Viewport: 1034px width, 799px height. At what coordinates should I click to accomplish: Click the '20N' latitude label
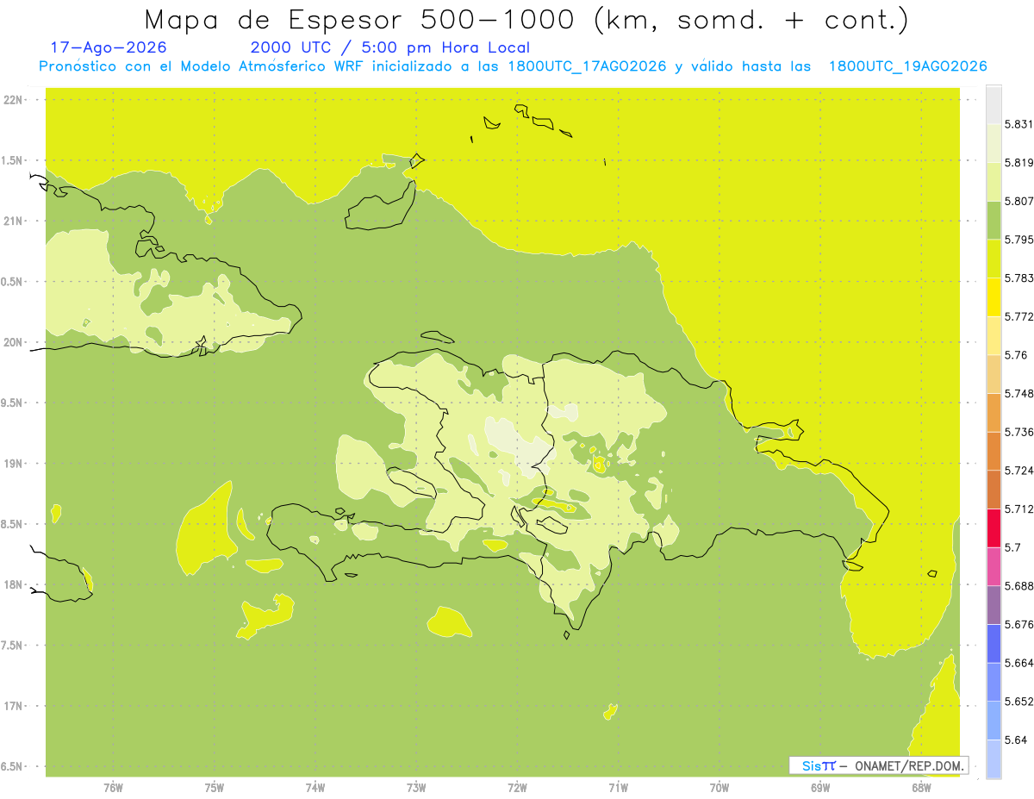[13, 342]
